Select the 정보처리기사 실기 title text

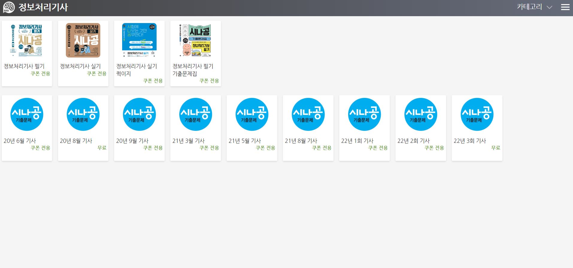pyautogui.click(x=80, y=66)
